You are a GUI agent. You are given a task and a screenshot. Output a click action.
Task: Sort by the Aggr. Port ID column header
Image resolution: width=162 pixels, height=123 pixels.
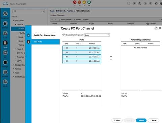[151, 24]
